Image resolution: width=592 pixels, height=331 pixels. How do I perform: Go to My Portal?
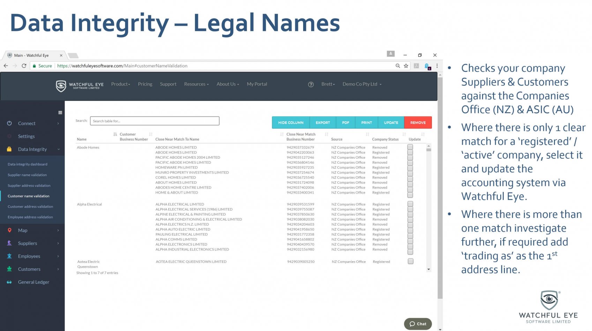coord(257,84)
